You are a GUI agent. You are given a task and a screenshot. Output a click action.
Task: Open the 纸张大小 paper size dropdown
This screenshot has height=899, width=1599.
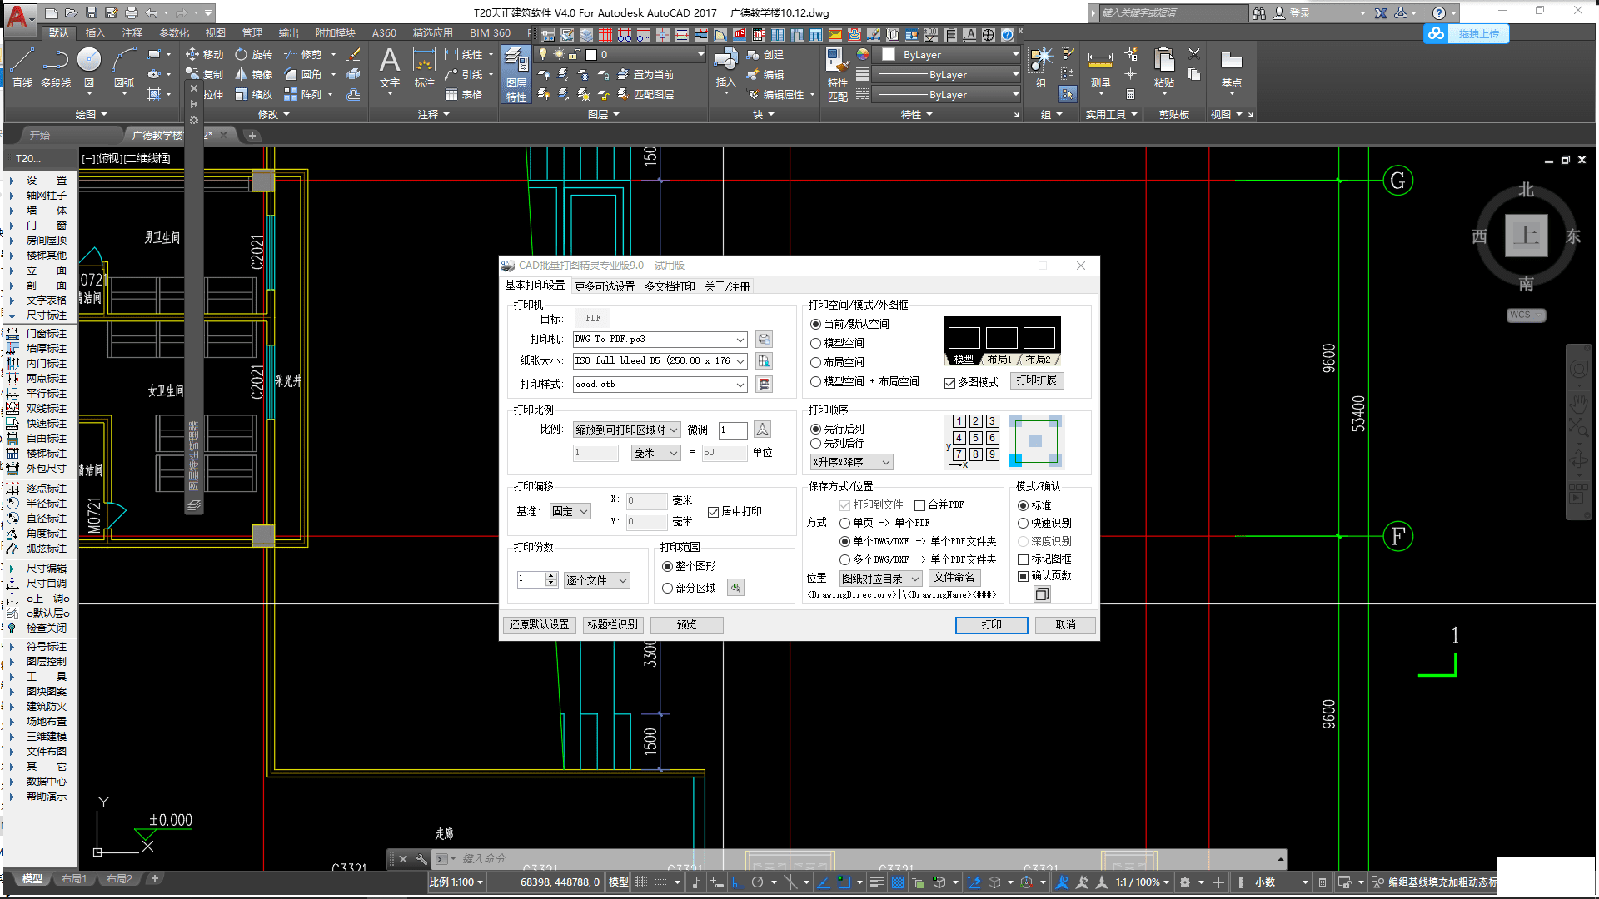click(x=660, y=360)
